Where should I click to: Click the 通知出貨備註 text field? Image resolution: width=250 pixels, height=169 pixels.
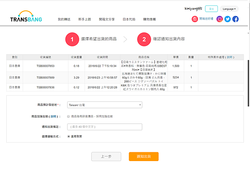coord(104,127)
